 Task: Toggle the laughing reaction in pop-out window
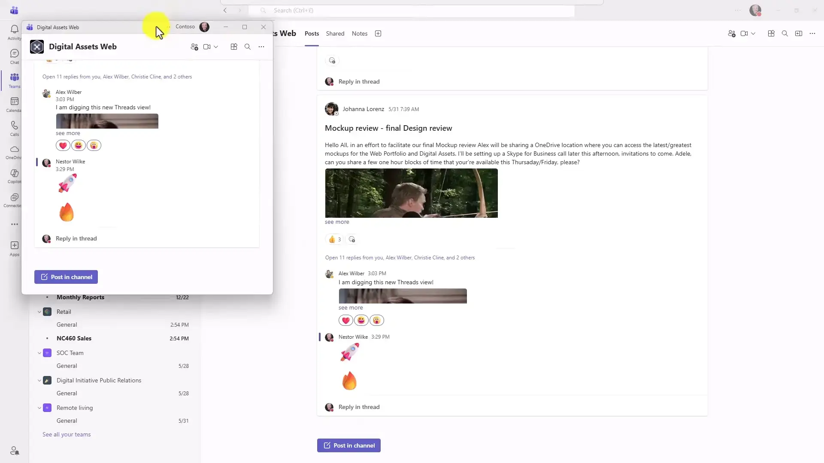click(79, 145)
